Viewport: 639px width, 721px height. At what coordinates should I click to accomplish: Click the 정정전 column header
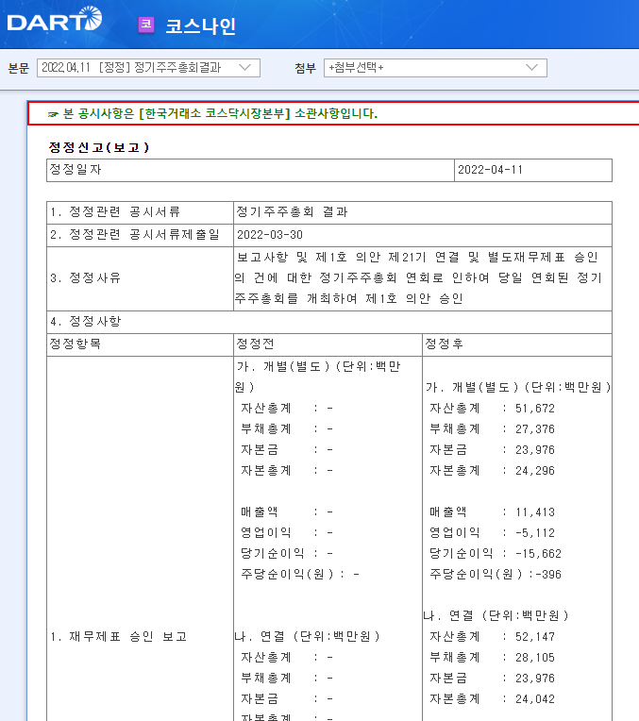[328, 344]
